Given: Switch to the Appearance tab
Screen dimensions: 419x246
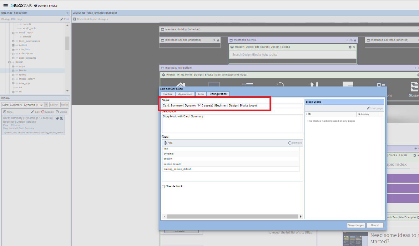Looking at the screenshot, I should click(x=185, y=94).
